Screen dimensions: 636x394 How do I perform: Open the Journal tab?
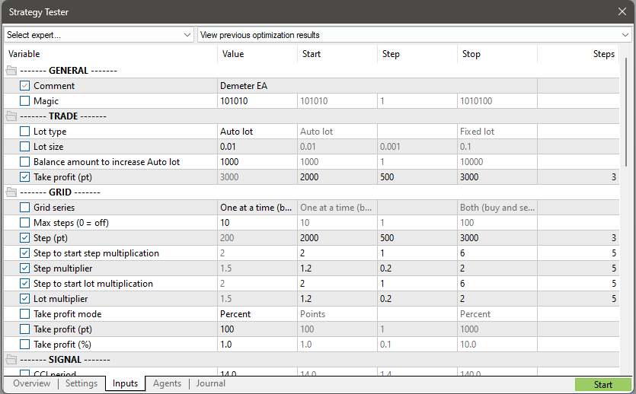click(x=210, y=383)
